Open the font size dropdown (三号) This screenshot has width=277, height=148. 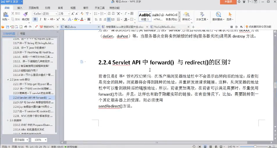point(69,13)
